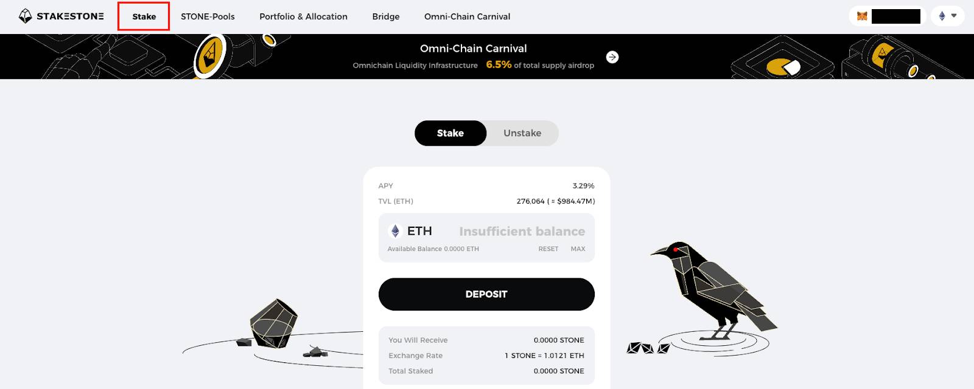974x389 pixels.
Task: Click the MetaMask fox wallet icon
Action: click(x=862, y=16)
